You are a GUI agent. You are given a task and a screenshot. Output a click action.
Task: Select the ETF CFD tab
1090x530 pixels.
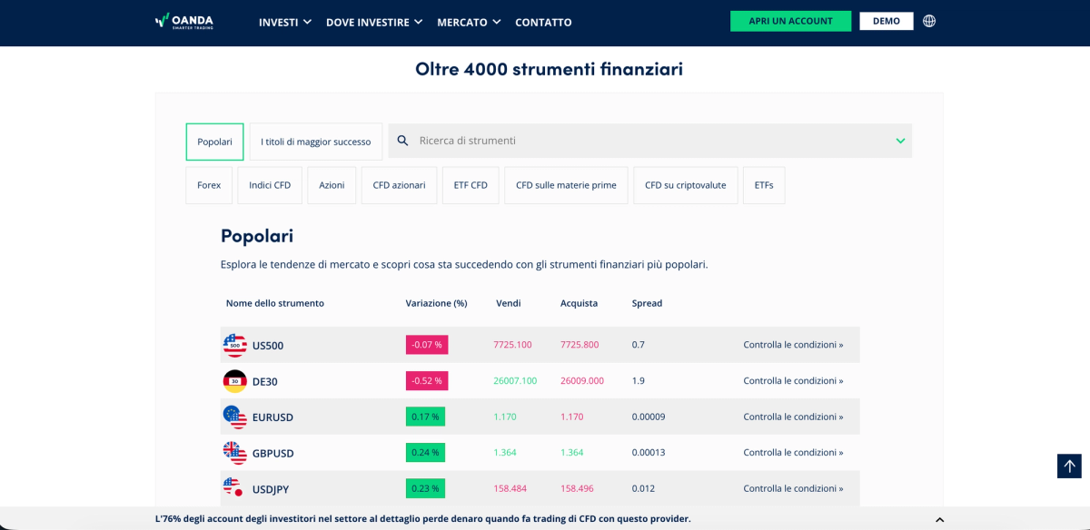point(471,185)
